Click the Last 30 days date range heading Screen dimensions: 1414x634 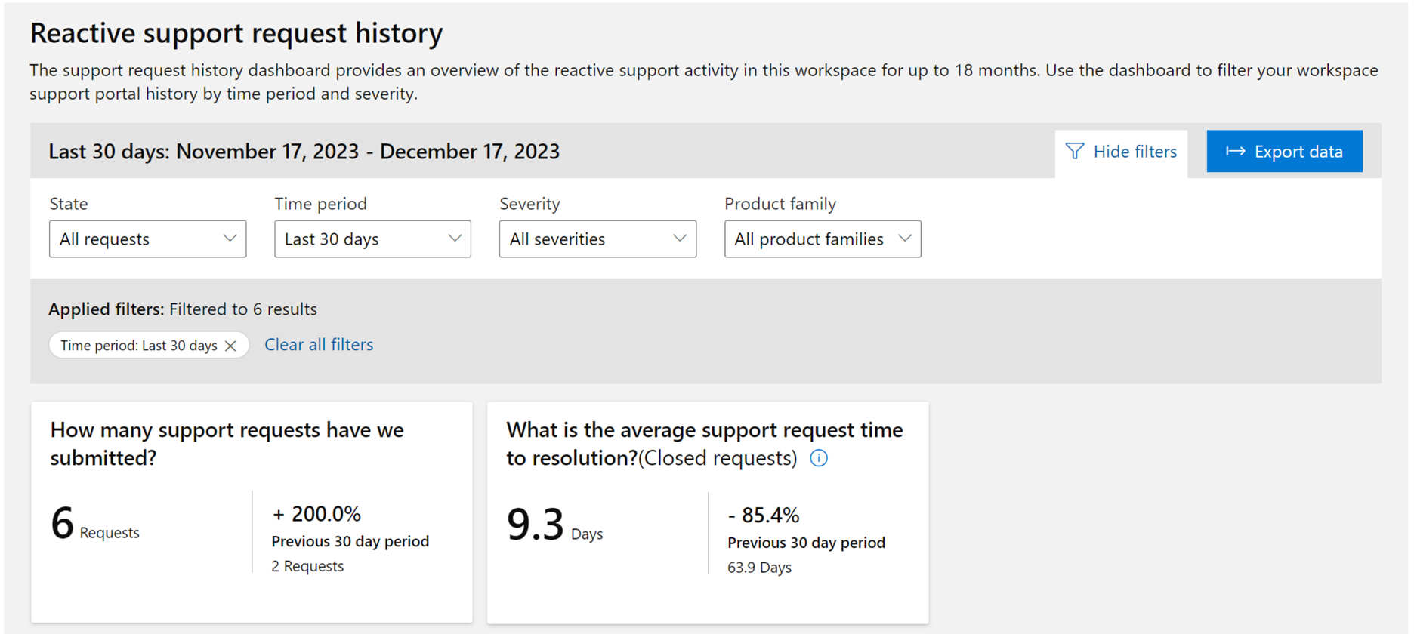click(x=304, y=152)
